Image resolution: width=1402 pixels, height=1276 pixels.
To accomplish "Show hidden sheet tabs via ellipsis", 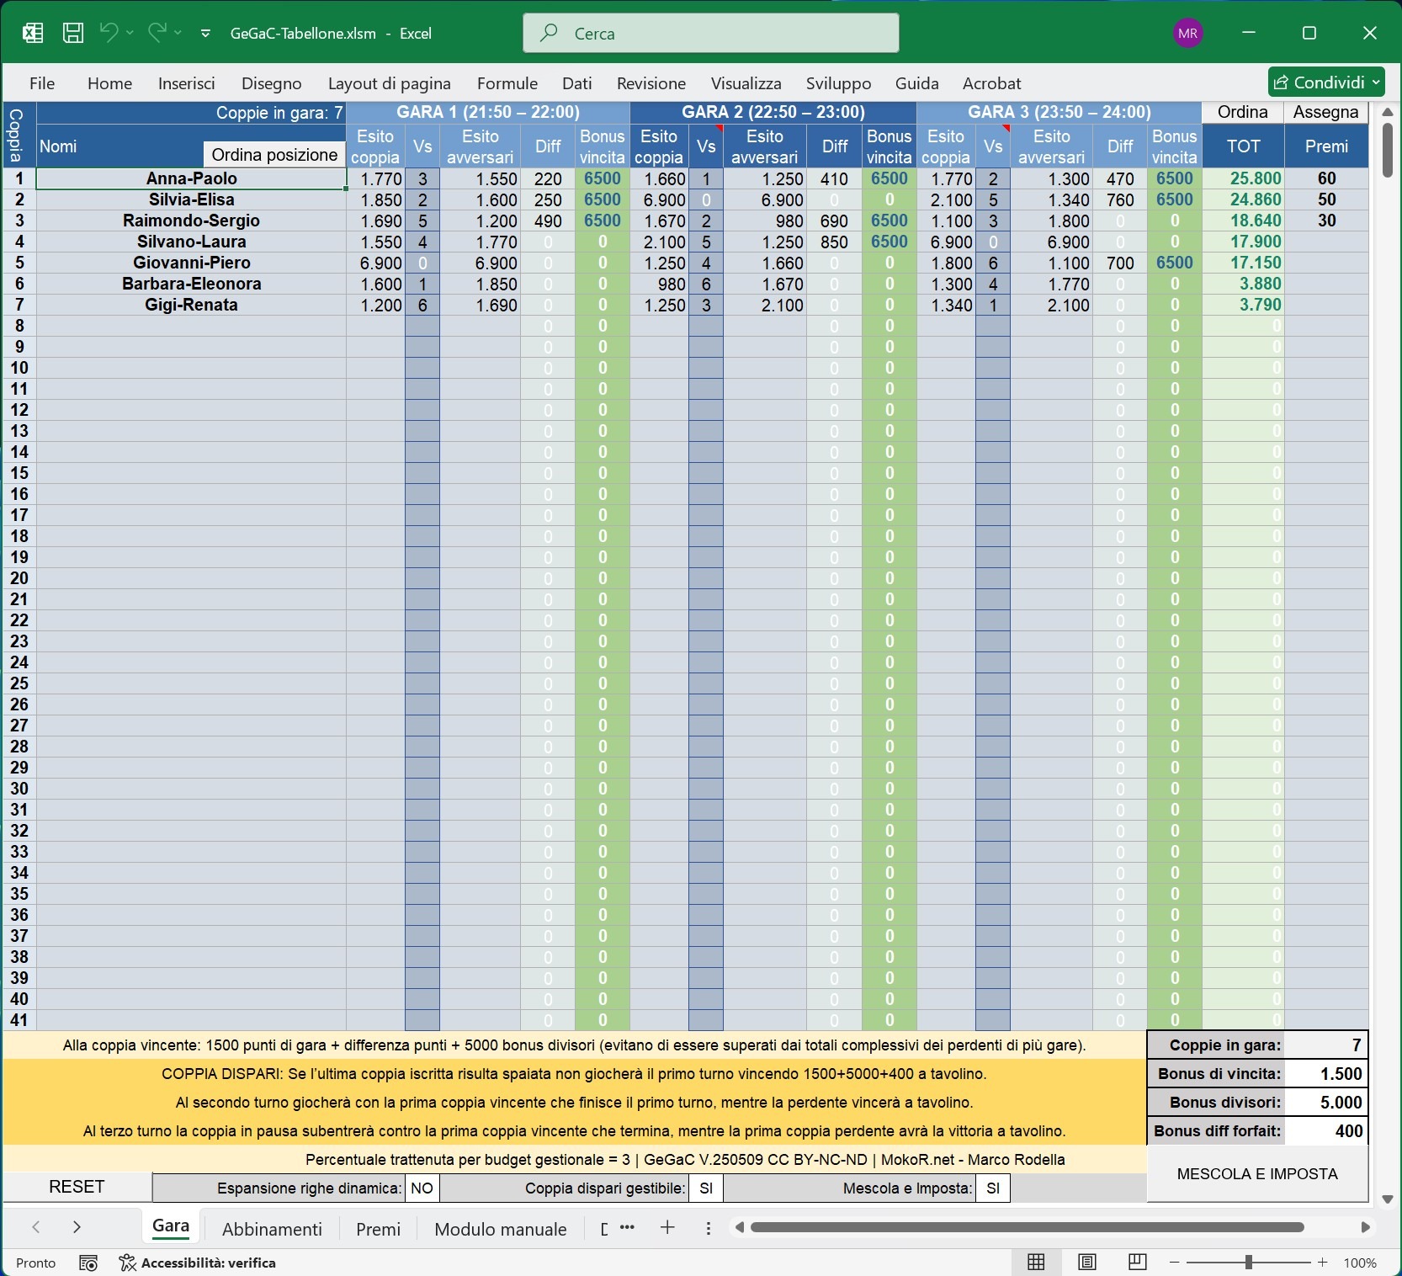I will pyautogui.click(x=627, y=1227).
